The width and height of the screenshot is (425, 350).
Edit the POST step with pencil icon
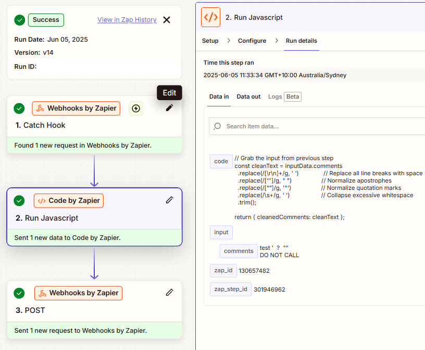[x=169, y=293]
